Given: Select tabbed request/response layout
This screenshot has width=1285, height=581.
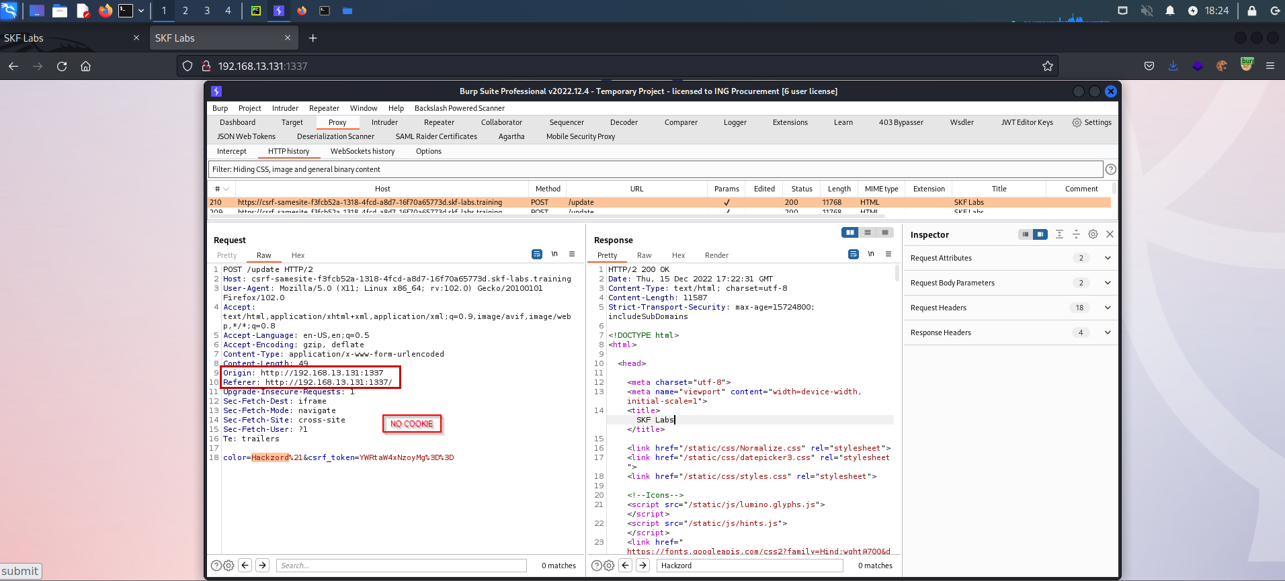Looking at the screenshot, I should (x=885, y=232).
